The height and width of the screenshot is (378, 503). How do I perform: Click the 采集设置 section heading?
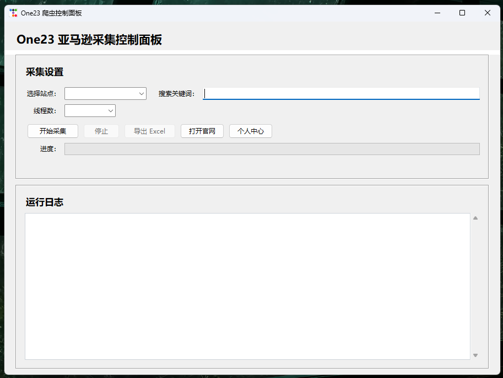[x=45, y=72]
